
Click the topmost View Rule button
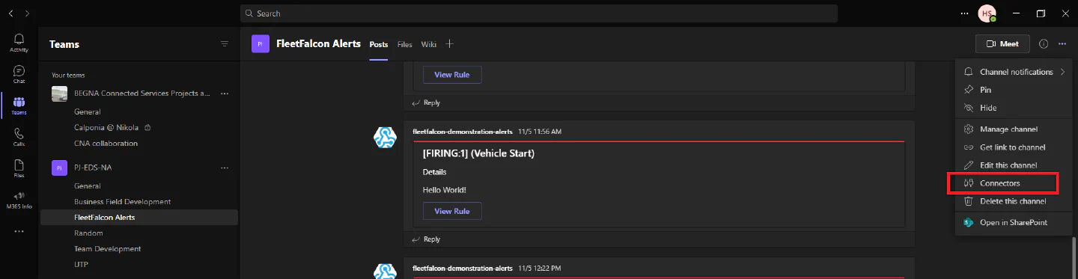[452, 74]
